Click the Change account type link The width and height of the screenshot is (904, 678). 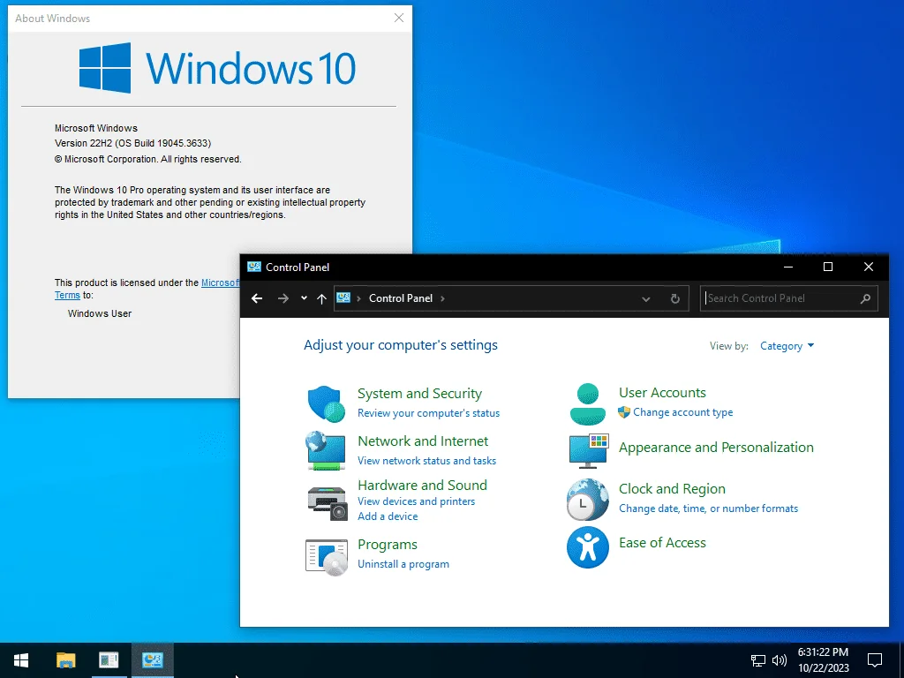click(x=682, y=412)
